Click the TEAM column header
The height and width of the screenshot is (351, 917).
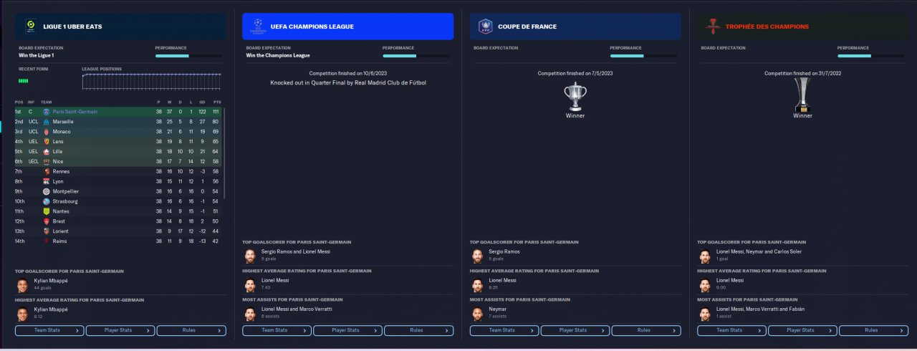[x=46, y=102]
